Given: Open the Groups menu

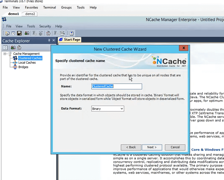Looking at the screenshot, I should click(x=66, y=7).
